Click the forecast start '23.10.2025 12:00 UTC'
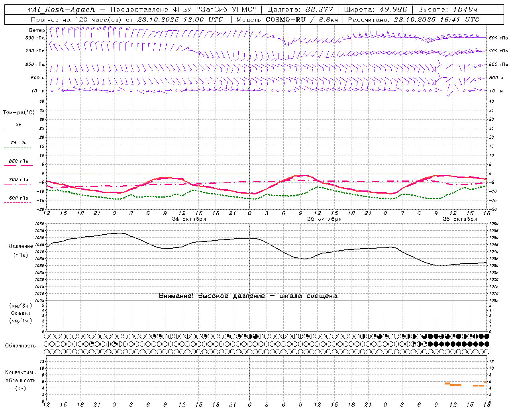The image size is (510, 408). pos(180,20)
